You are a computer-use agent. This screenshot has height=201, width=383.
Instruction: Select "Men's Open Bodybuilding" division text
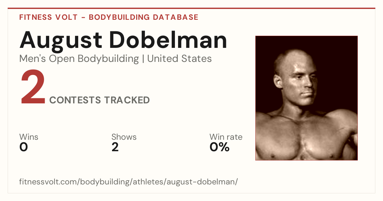tap(79, 59)
